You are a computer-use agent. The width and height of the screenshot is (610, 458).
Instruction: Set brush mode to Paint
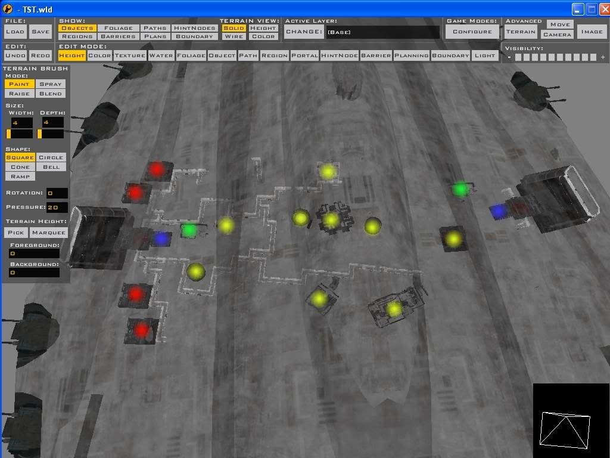pyautogui.click(x=19, y=84)
